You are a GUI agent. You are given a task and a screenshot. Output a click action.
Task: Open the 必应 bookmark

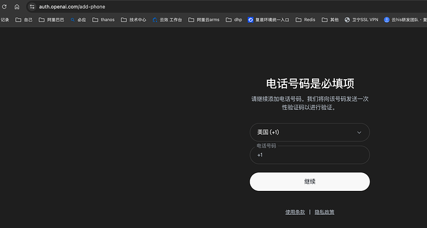[78, 20]
